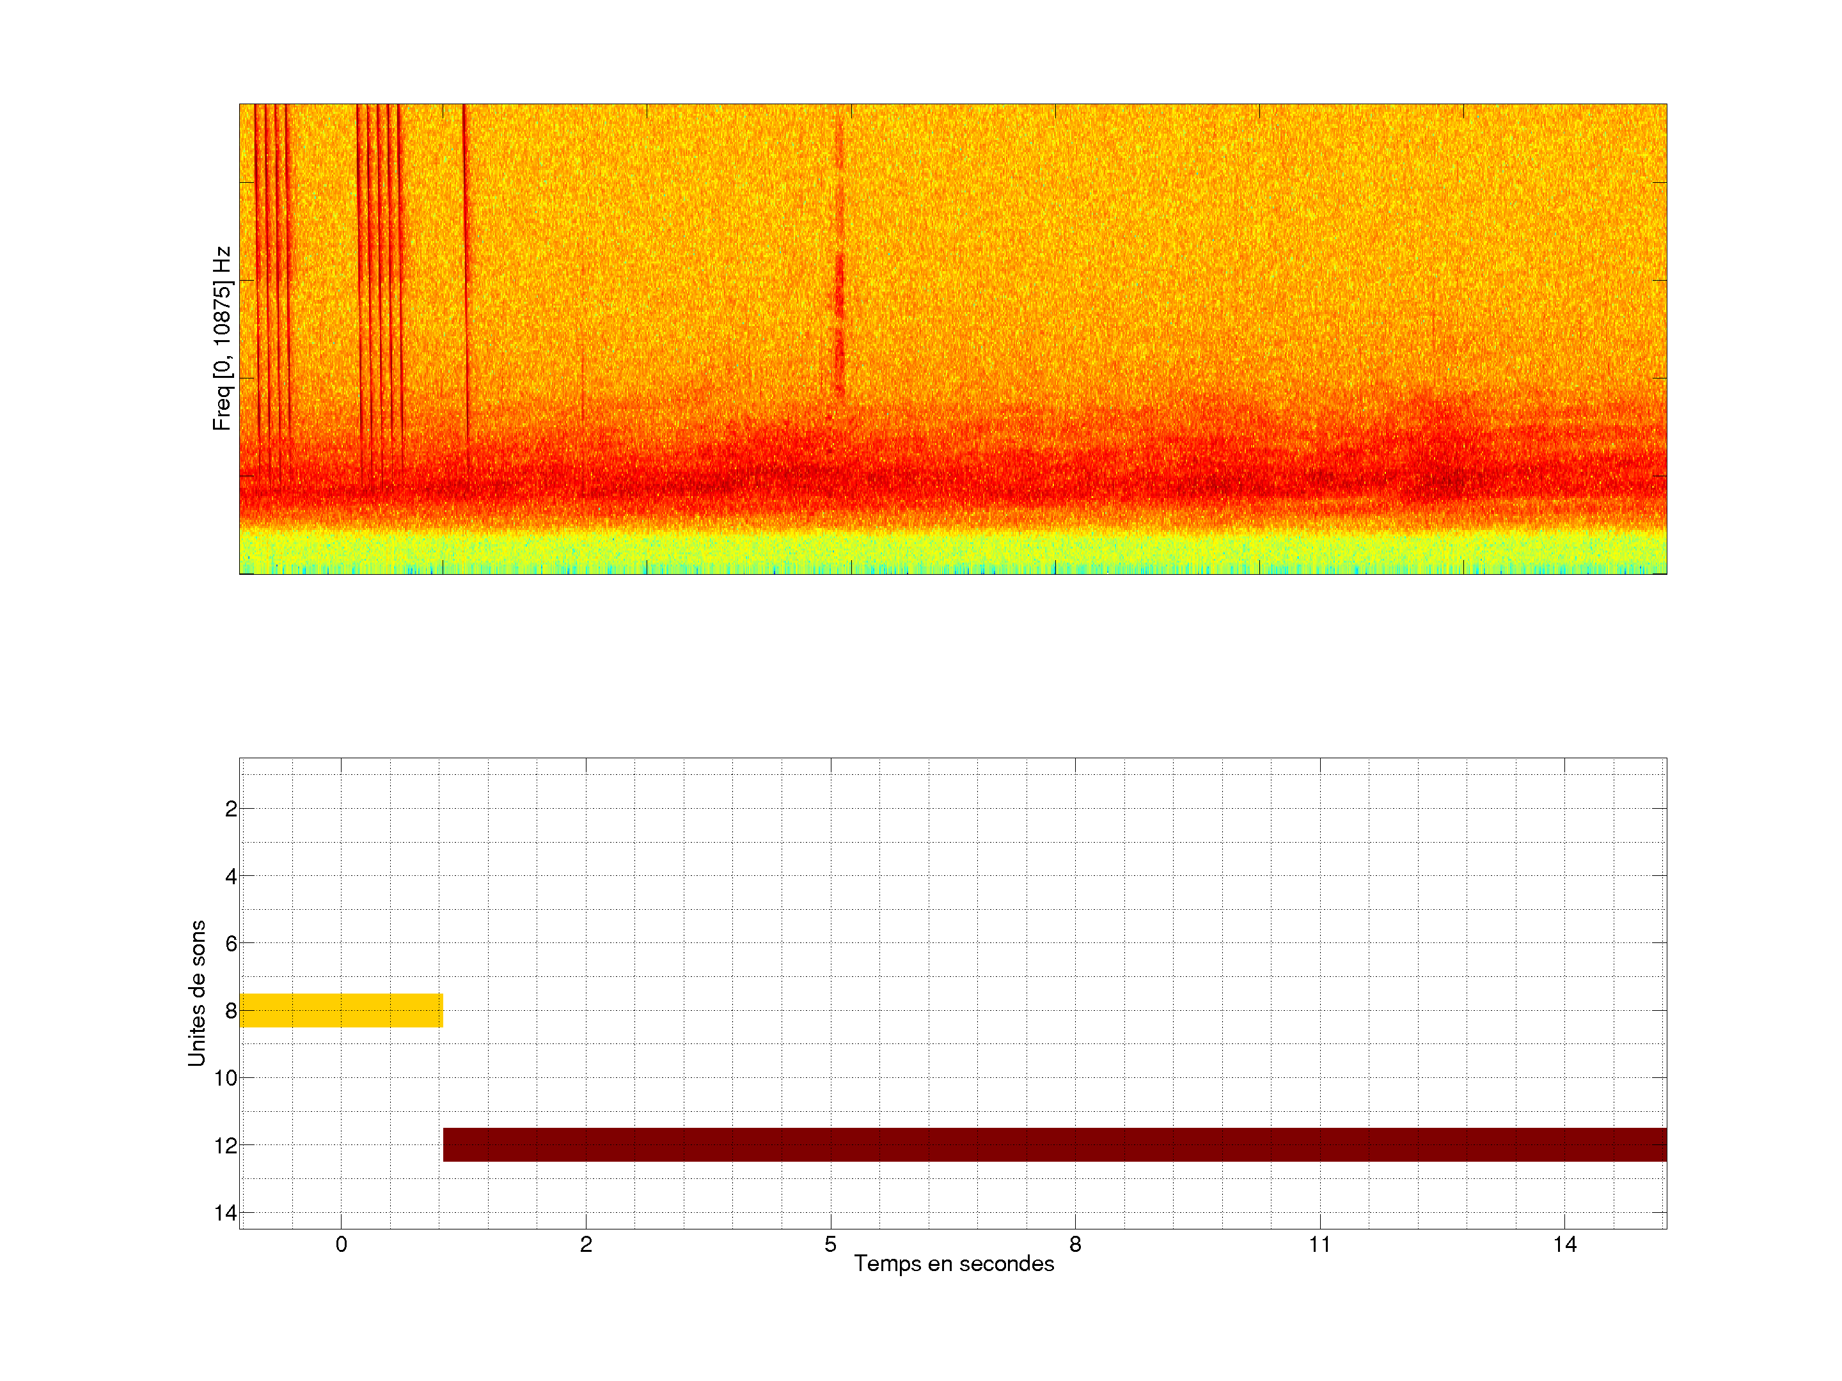Click the yellow bar at sound unit 8
Viewport: 1842px width, 1381px height.
(341, 1010)
